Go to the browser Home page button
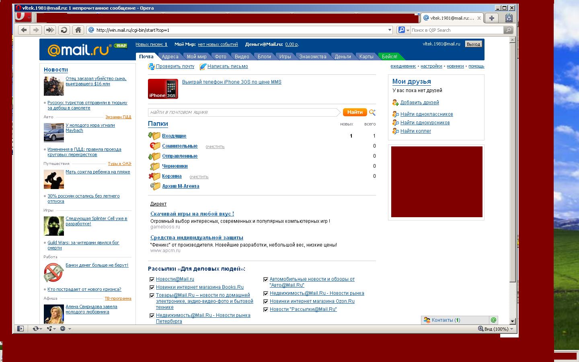 [78, 30]
